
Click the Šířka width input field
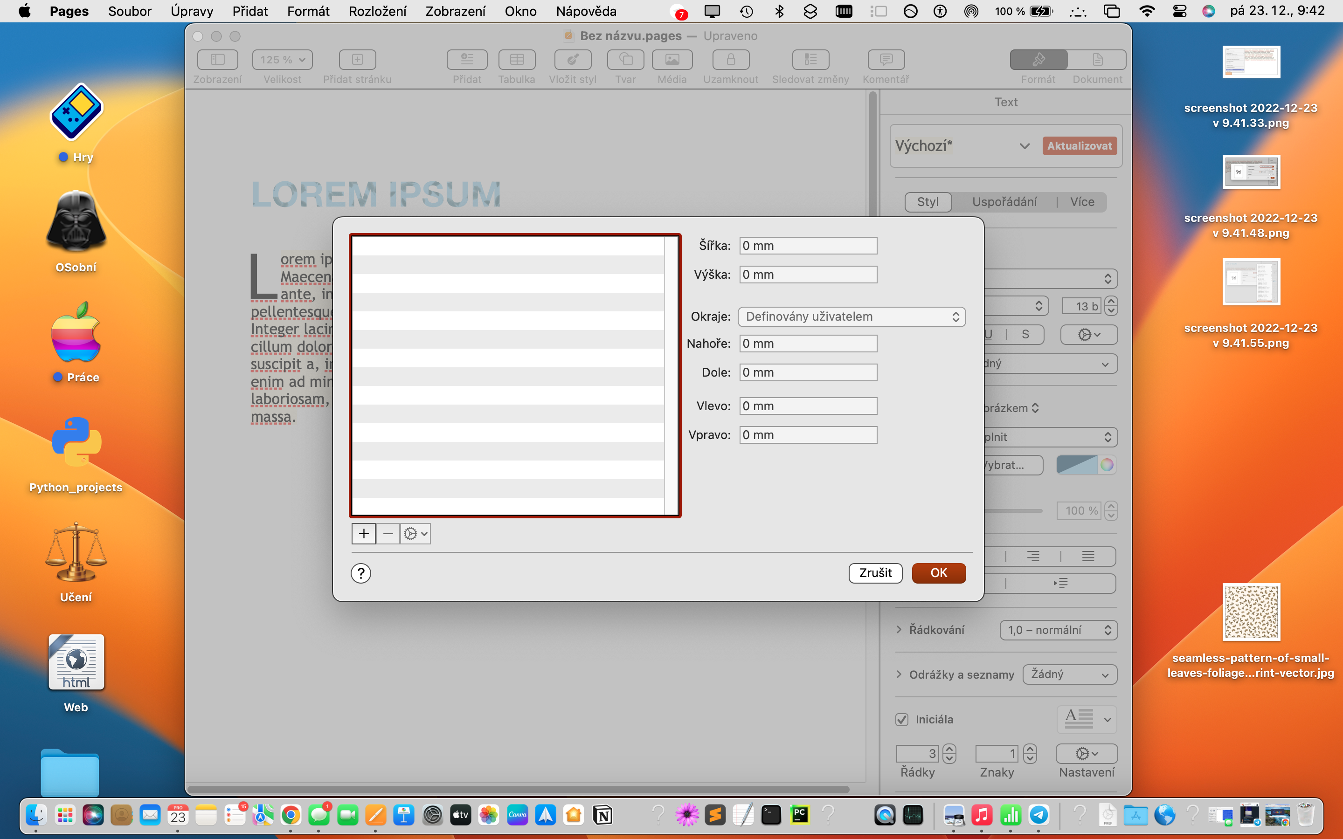point(808,246)
